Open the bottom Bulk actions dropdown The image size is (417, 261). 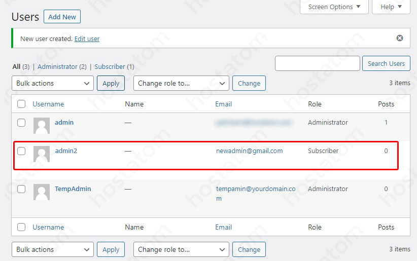pos(52,249)
